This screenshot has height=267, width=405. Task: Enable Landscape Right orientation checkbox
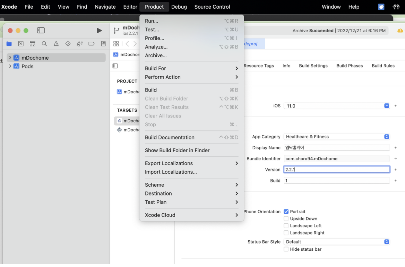coord(286,233)
